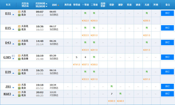The height and width of the screenshot is (105, 175).
Task: Open train number link D35
Action: click(8, 28)
